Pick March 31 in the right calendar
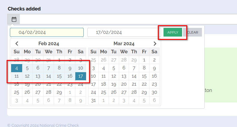 click(x=93, y=100)
